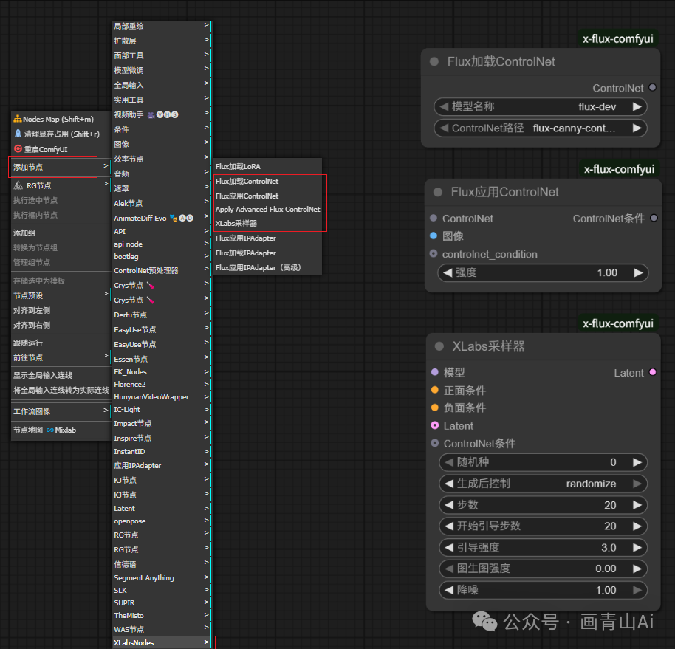Click Flux加载ControlNet node title bar
Image resolution: width=675 pixels, height=649 pixels.
click(x=541, y=61)
